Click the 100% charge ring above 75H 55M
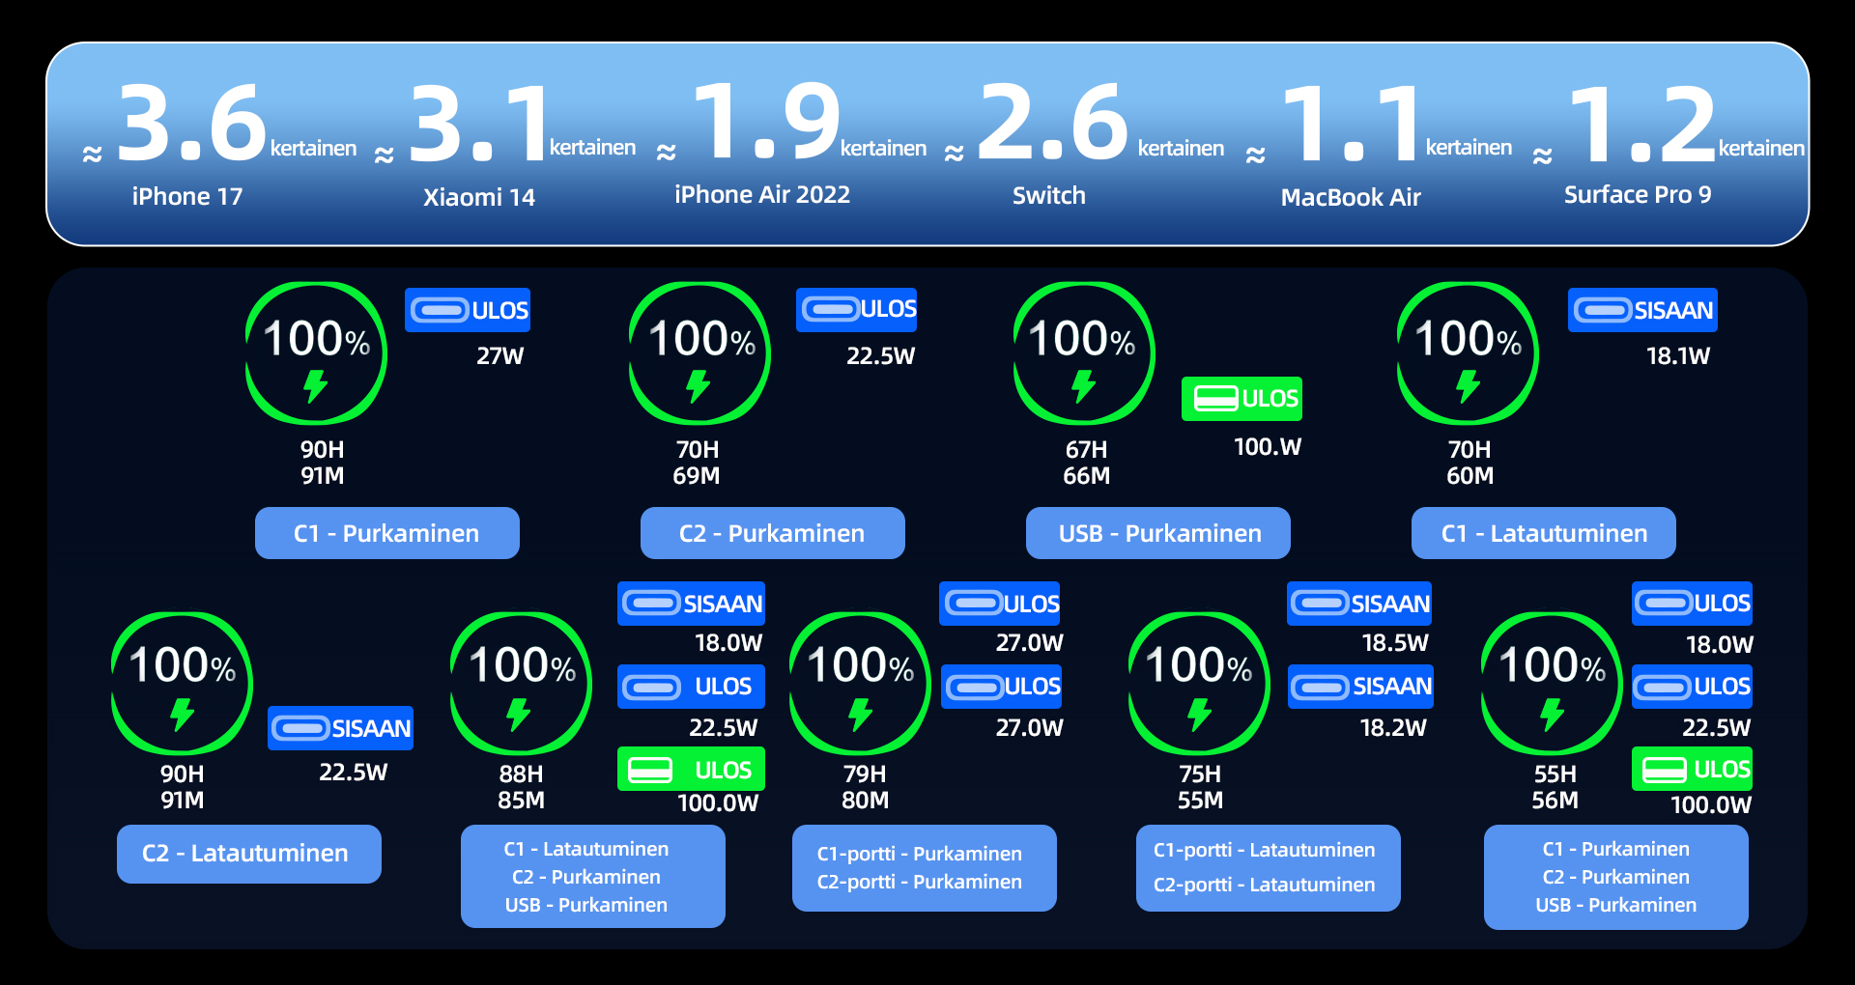The height and width of the screenshot is (985, 1855). pyautogui.click(x=1199, y=682)
